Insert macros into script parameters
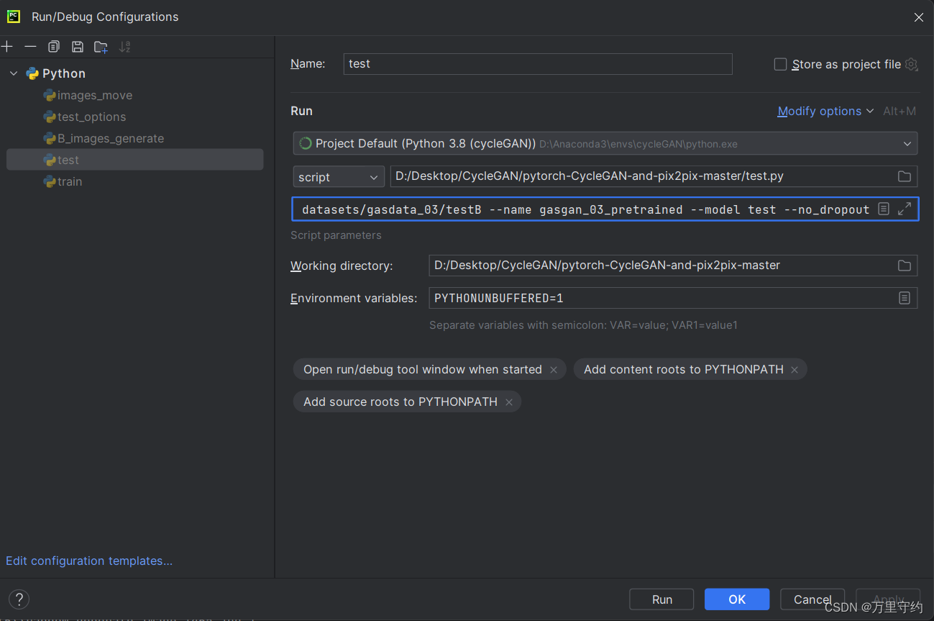 coord(884,209)
